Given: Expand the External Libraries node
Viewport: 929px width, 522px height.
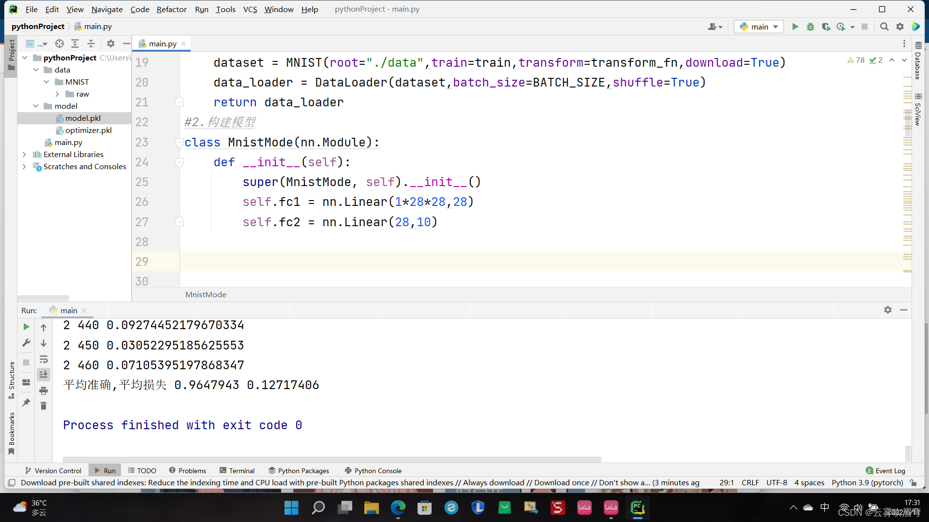Looking at the screenshot, I should click(x=25, y=155).
